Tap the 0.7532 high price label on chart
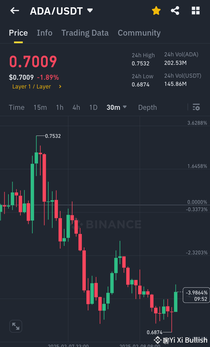 click(x=53, y=136)
